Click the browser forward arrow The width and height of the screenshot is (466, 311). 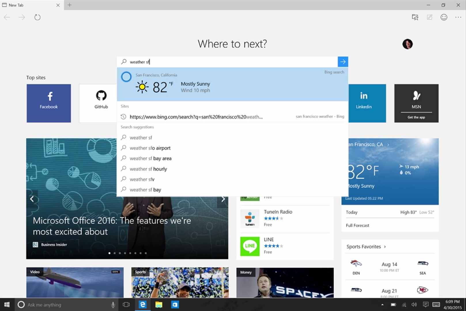22,17
